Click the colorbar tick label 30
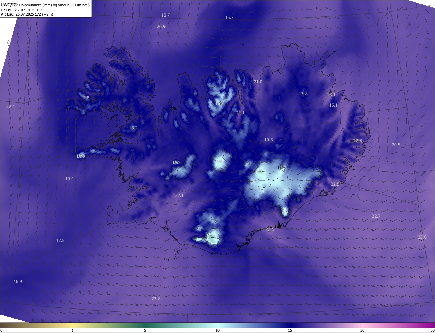Viewport: 435px width, 333px height. [362, 330]
